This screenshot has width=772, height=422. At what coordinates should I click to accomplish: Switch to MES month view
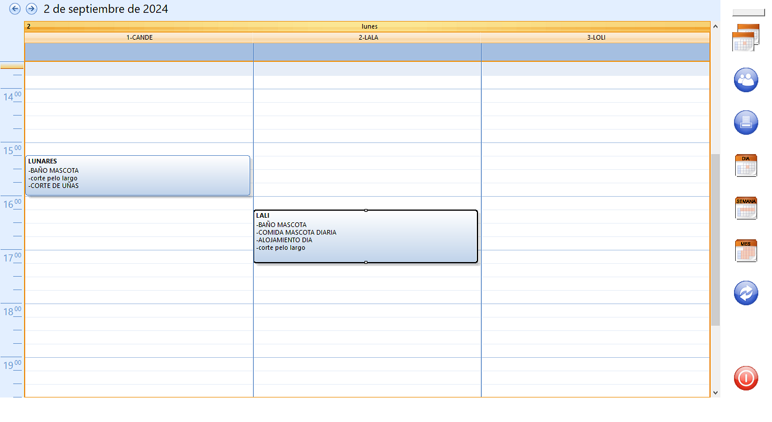click(746, 251)
